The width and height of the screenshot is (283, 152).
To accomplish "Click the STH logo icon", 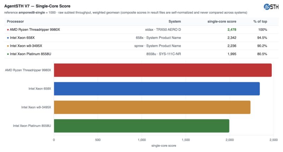I will [x=271, y=7].
